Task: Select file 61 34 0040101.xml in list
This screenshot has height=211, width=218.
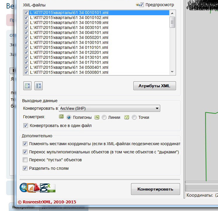Action: click(69, 32)
